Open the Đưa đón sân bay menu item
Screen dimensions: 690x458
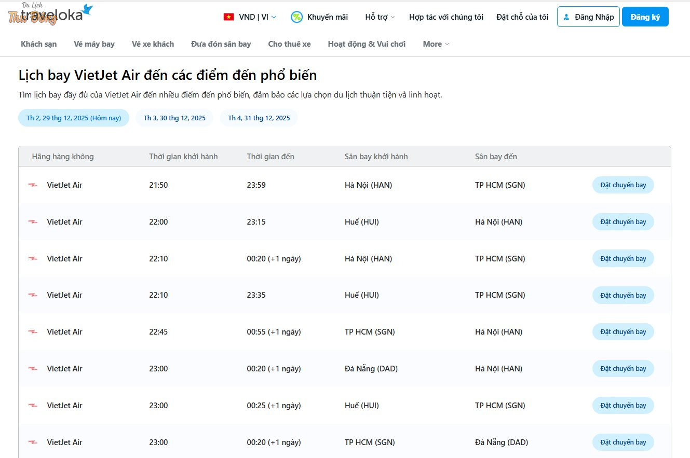pyautogui.click(x=221, y=44)
